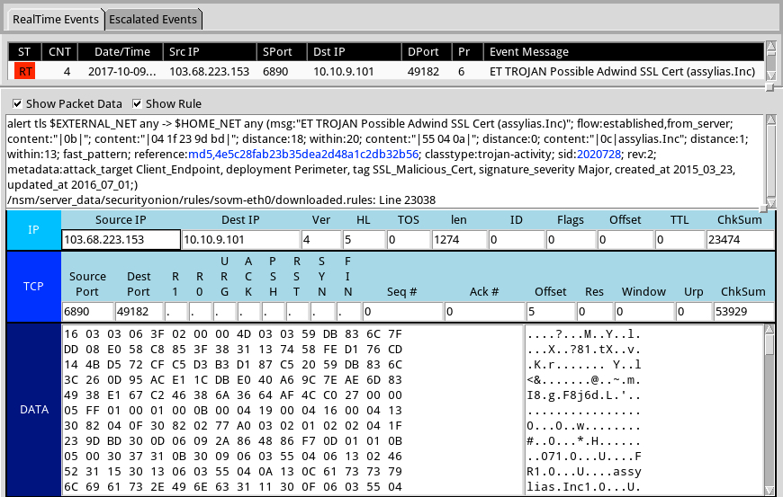
Task: Sort events by CNT column header
Action: click(59, 52)
